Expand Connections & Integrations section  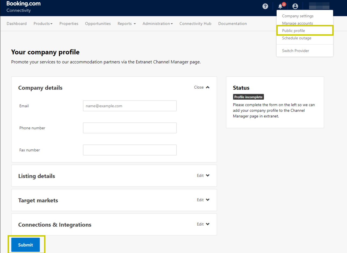[x=203, y=224]
